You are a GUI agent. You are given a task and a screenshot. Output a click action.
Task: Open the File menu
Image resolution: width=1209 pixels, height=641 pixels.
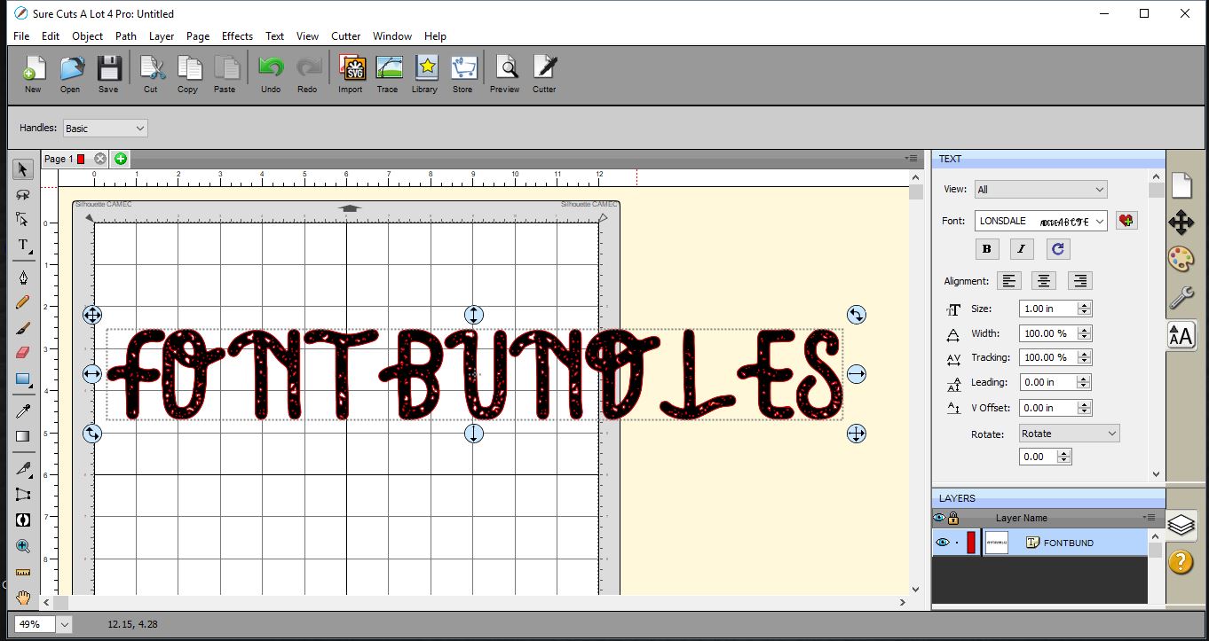(21, 36)
